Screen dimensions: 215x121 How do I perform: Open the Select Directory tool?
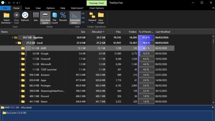(x=6, y=18)
